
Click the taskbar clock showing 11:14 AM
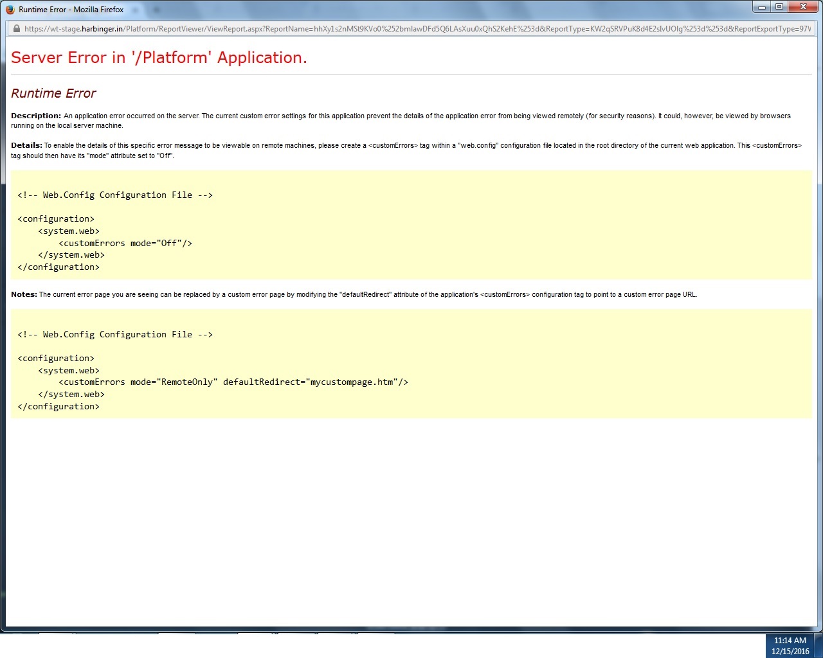pos(790,641)
